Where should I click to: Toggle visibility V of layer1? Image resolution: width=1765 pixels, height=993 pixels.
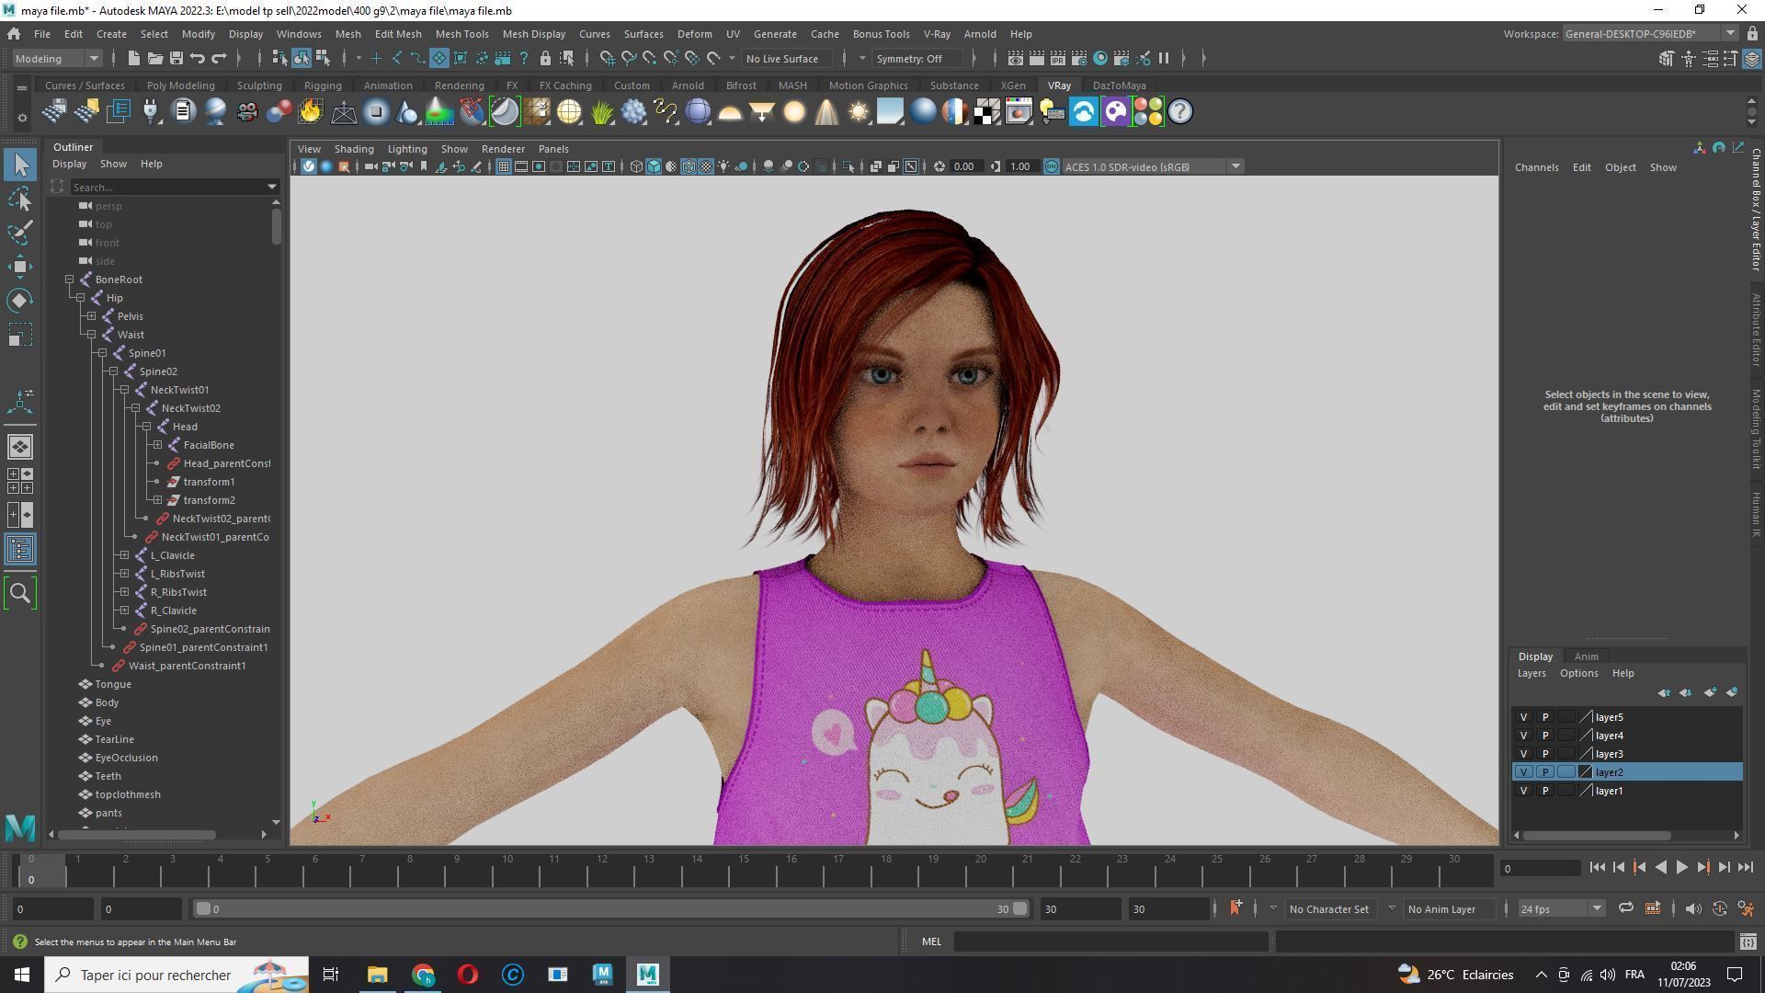pyautogui.click(x=1523, y=791)
